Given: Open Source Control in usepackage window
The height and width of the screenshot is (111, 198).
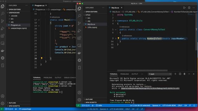Looking at the screenshot, I should click(2, 21).
